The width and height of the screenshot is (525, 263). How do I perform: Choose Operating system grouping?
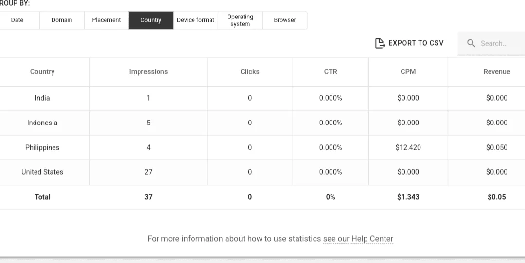coord(240,20)
